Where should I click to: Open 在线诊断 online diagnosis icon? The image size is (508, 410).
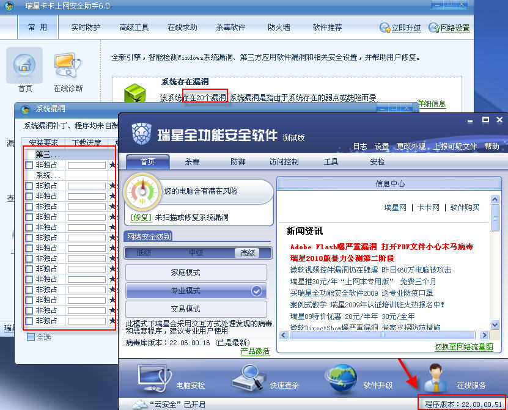tap(68, 65)
